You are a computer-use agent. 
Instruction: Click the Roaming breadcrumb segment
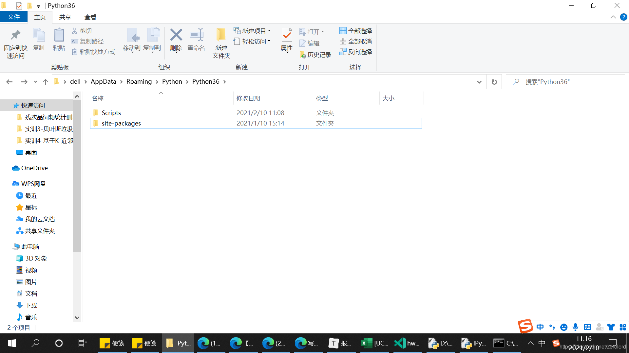coord(139,82)
